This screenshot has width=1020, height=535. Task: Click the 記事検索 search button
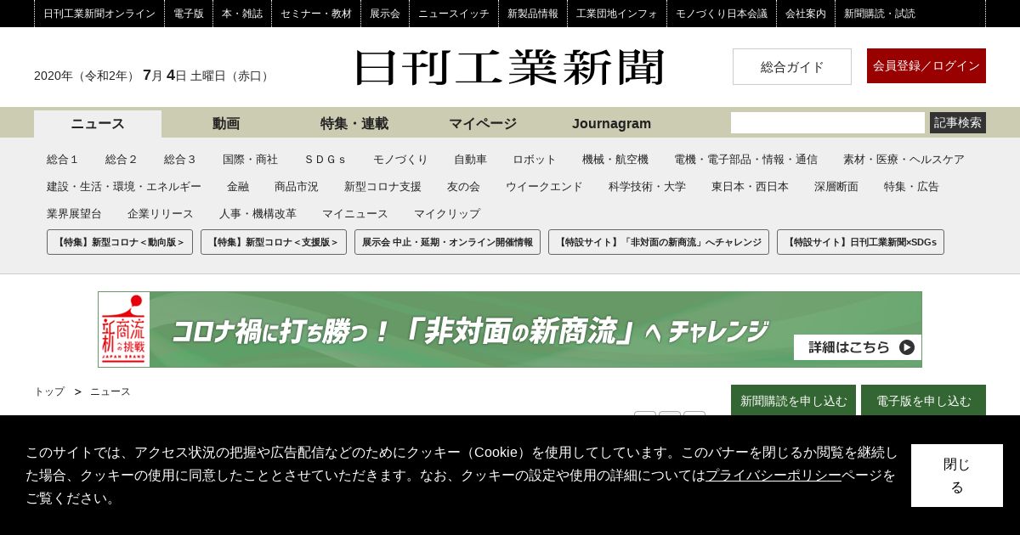tap(958, 122)
